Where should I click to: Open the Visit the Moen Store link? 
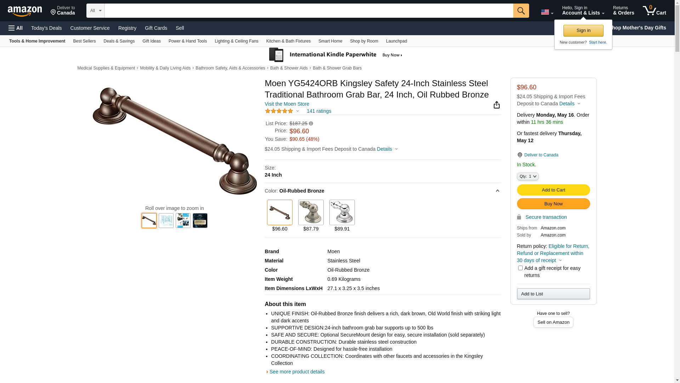point(287,104)
